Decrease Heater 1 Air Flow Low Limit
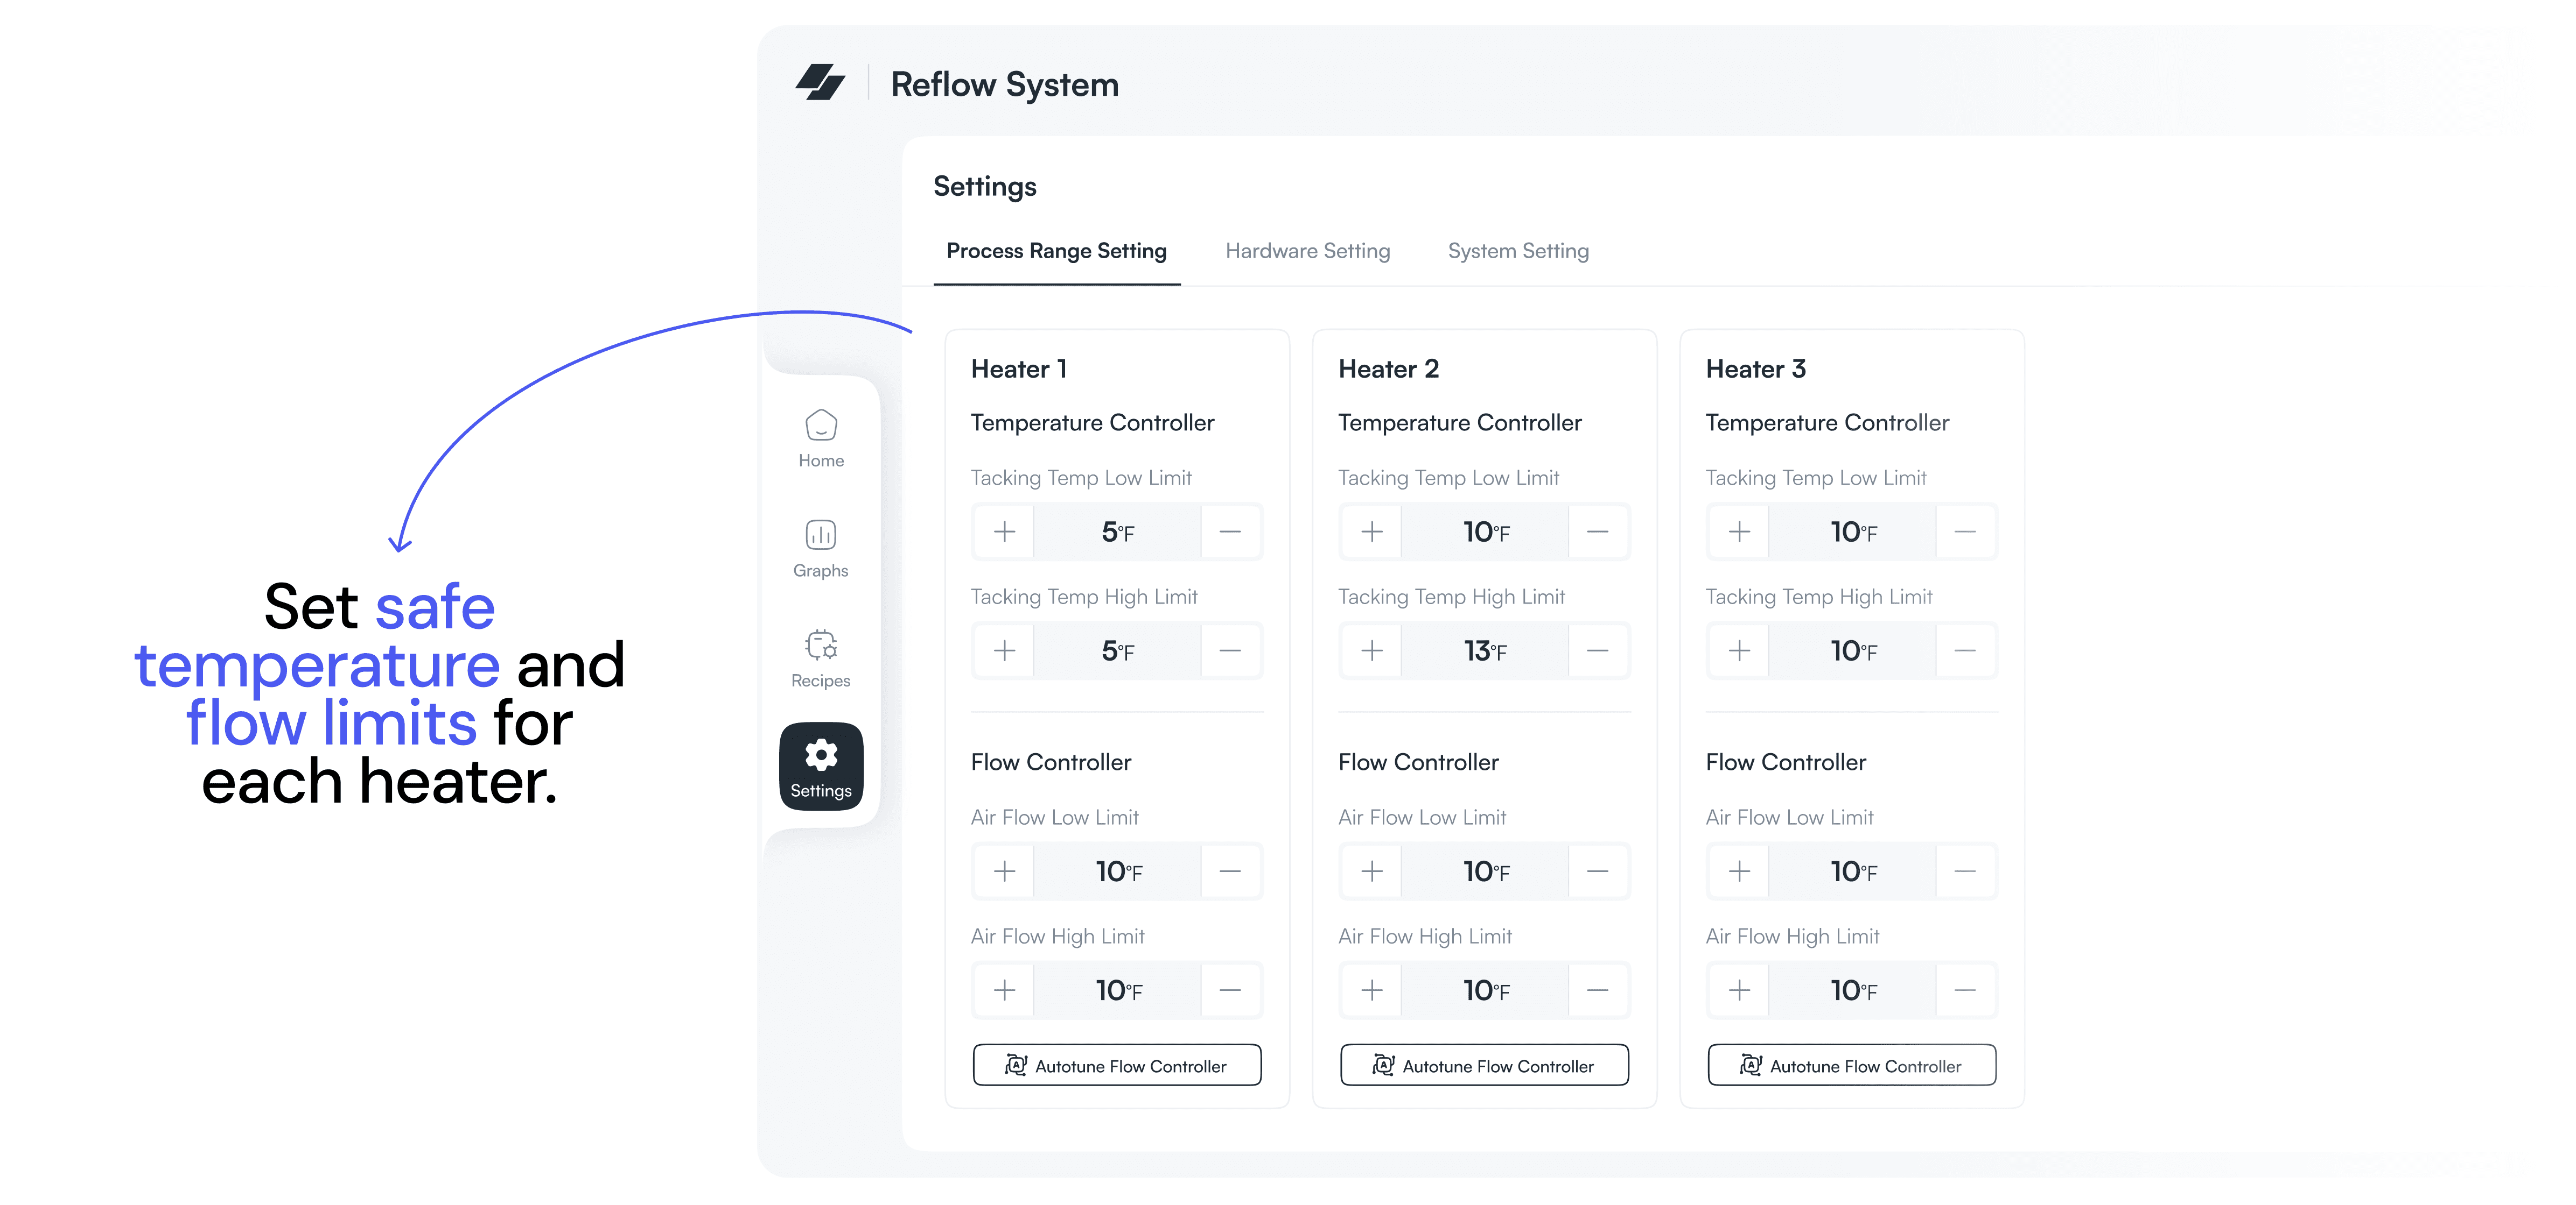This screenshot has width=2576, height=1205. pos(1230,871)
